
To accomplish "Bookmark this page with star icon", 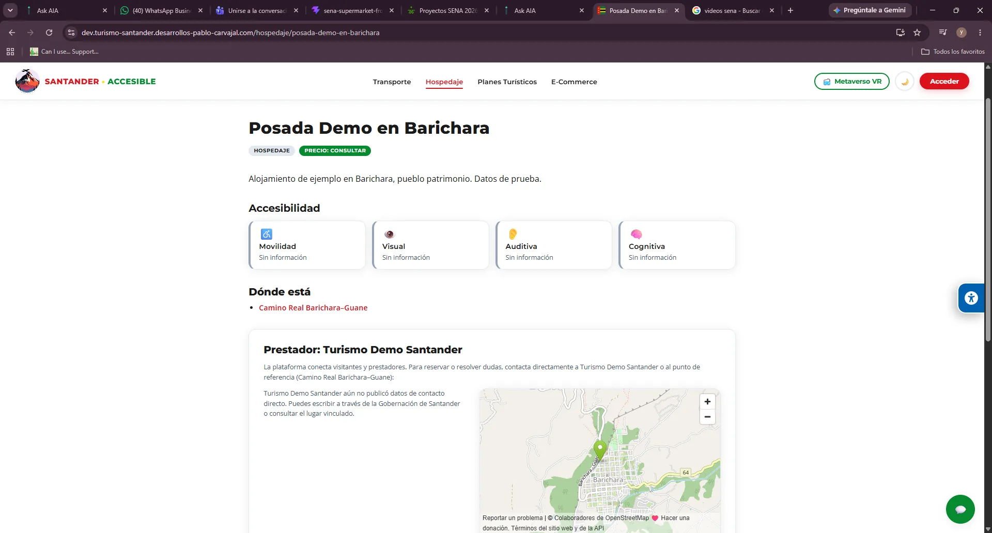I will [x=917, y=33].
